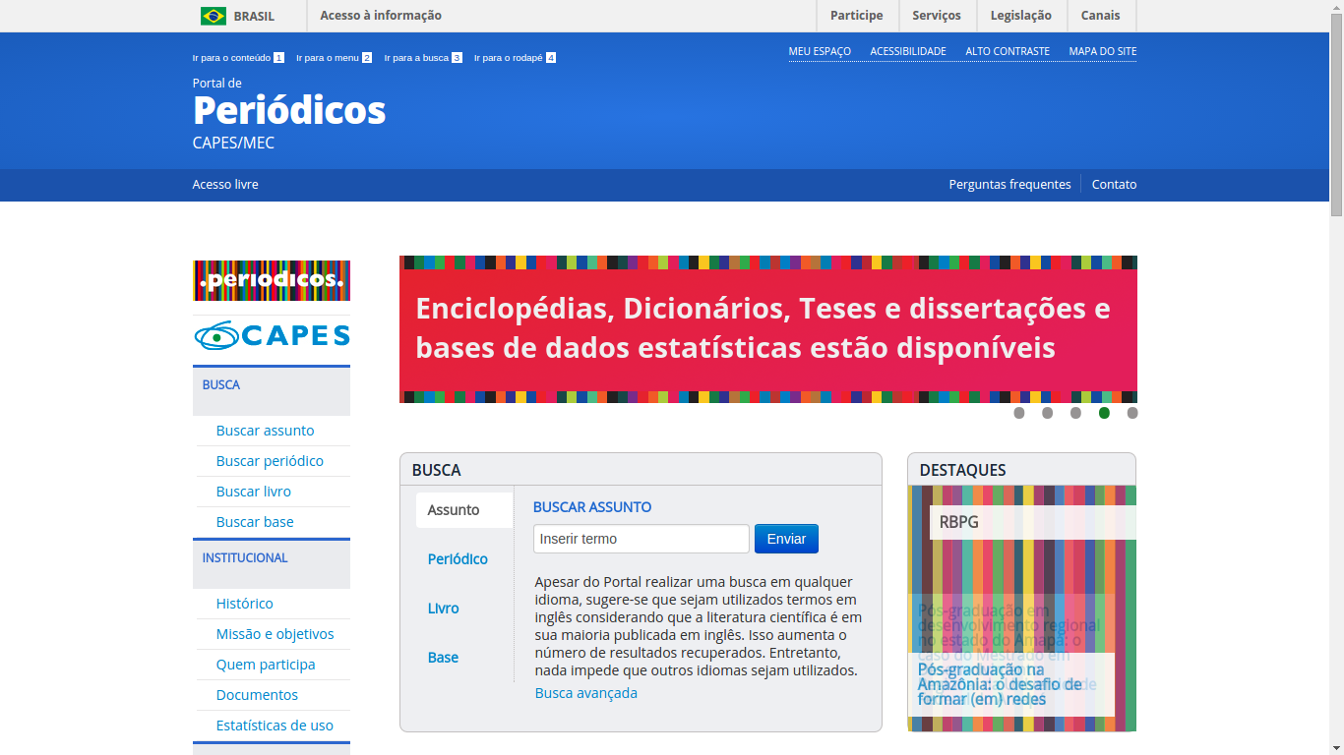Jump to Ir para a busca
The width and height of the screenshot is (1344, 755).
423,58
